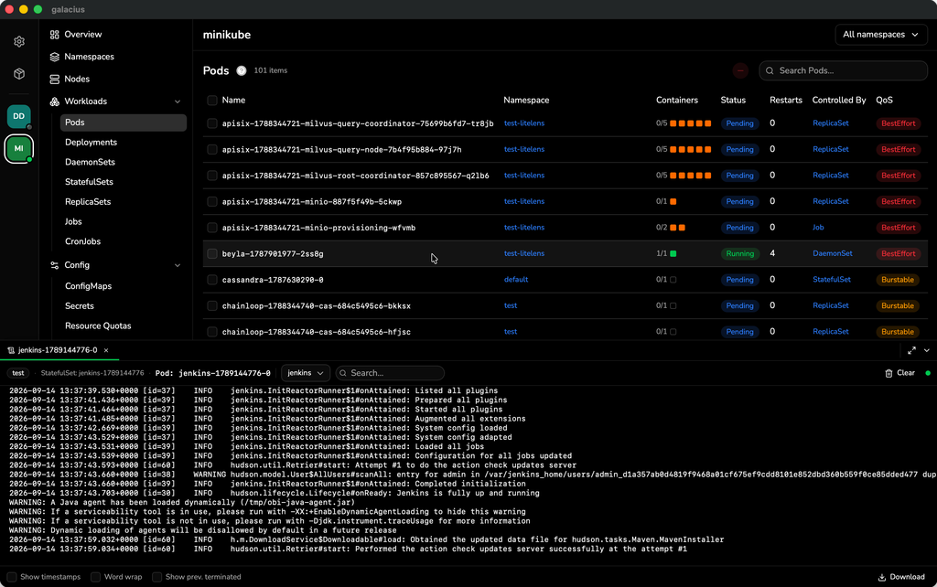Click the Running status badge for beyla
Screen dimensions: 937x587
(x=739, y=254)
